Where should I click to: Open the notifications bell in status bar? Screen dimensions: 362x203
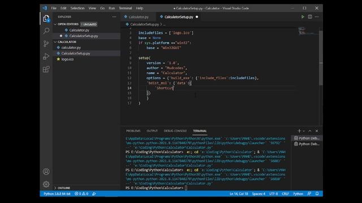[317, 194]
